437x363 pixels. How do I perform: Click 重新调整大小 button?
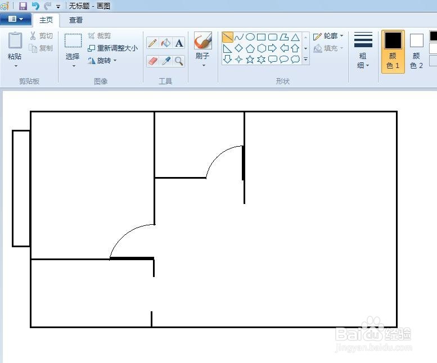tap(112, 48)
